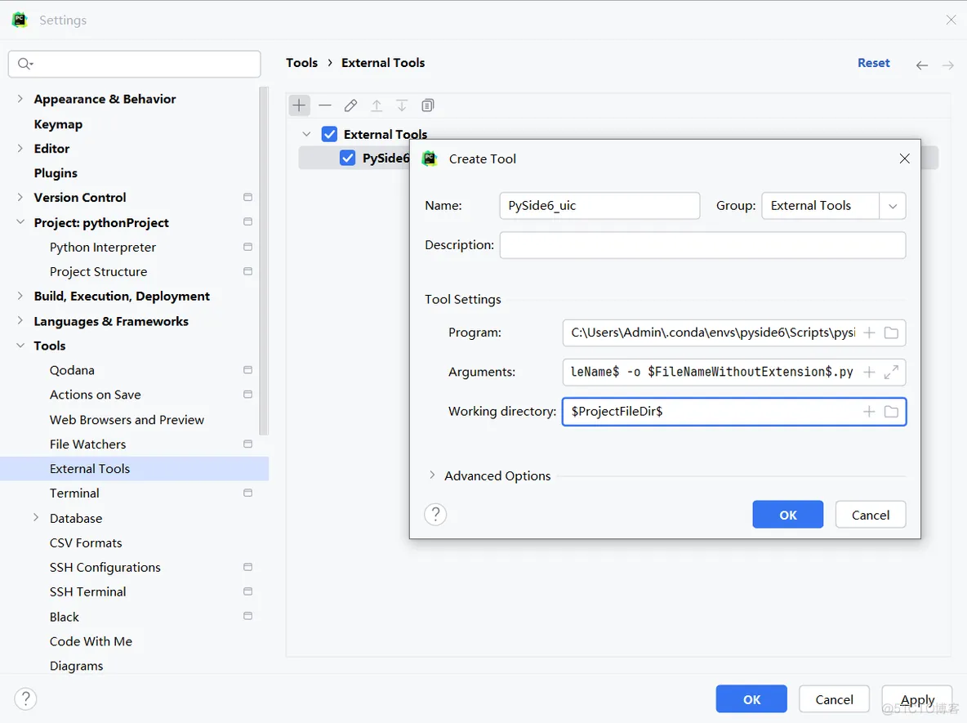
Task: Click the Copy tool icon in toolbar
Action: click(x=428, y=105)
